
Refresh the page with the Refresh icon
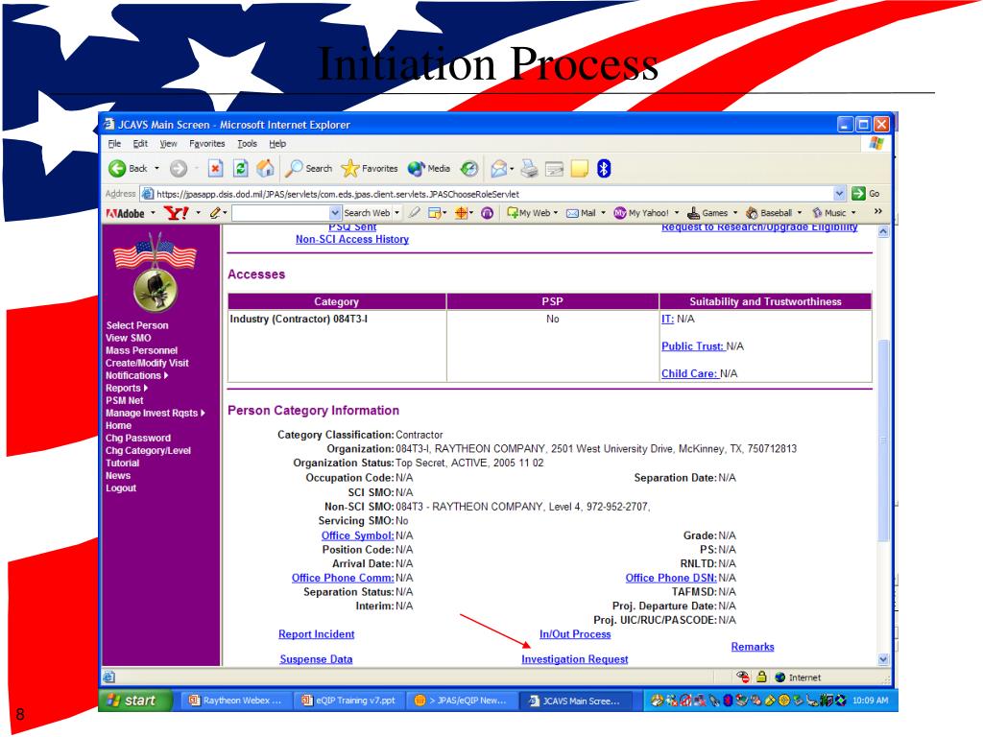tap(240, 168)
